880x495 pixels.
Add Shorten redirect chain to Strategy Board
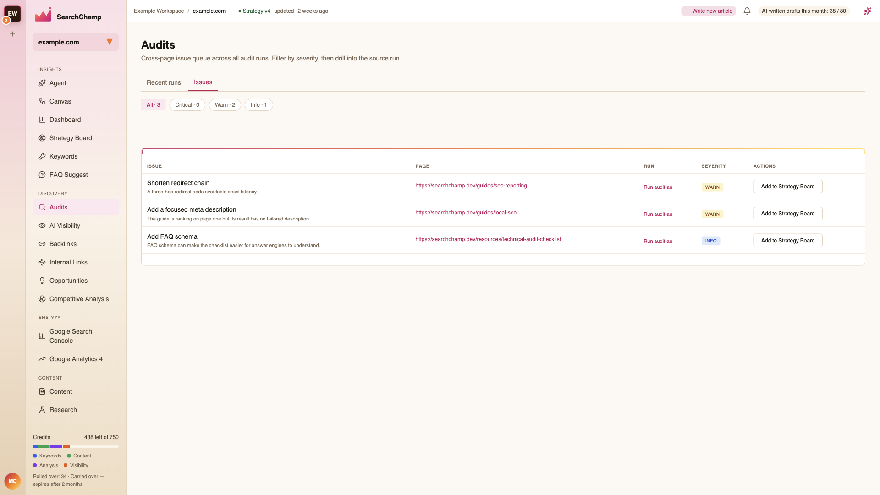coord(788,187)
